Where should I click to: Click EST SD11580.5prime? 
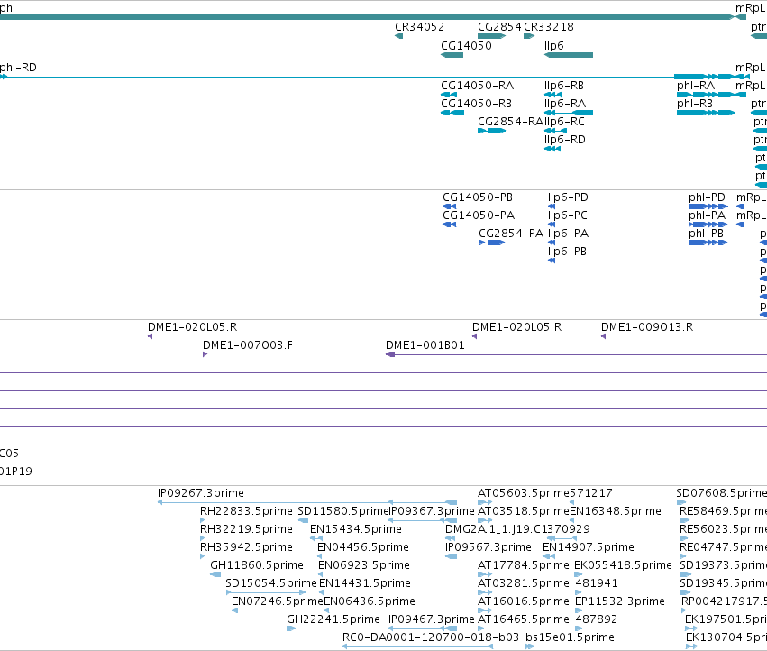(x=303, y=520)
